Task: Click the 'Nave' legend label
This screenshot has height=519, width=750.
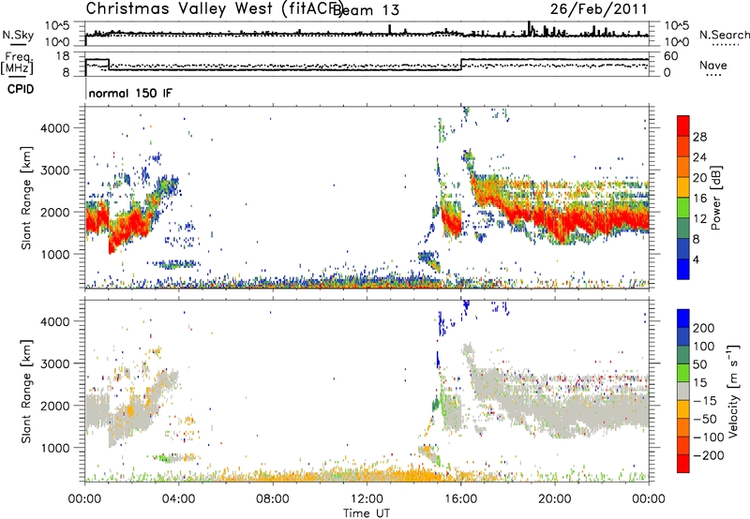Action: coord(713,65)
